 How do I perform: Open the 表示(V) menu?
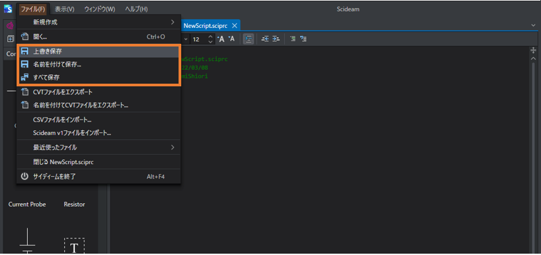64,9
